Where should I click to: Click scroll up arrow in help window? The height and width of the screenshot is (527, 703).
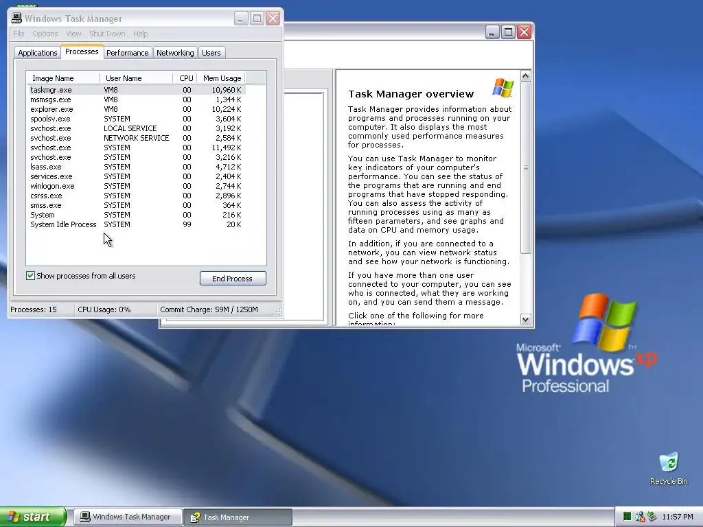click(525, 75)
